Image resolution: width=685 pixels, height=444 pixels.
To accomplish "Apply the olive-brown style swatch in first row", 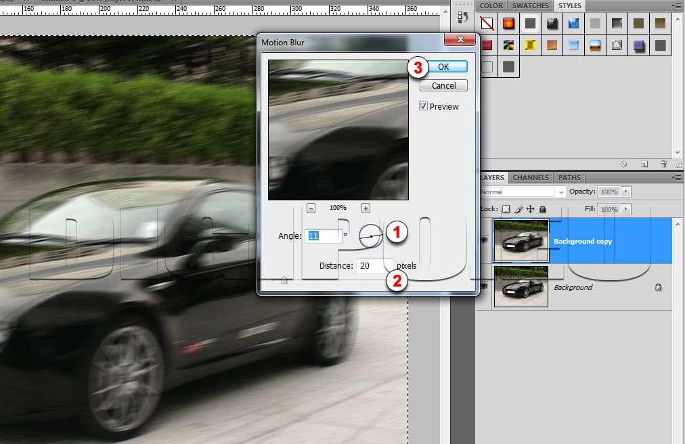I will coord(639,23).
